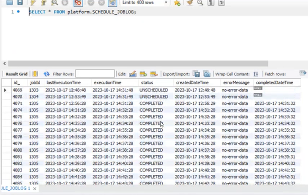The image size is (308, 195).
Task: Run EXPLAIN on the statement under cursor
Action: [54, 2]
